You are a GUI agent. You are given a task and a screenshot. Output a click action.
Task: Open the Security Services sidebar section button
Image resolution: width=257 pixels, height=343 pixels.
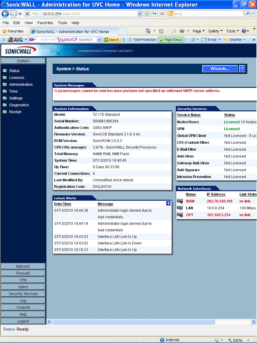coord(23,294)
